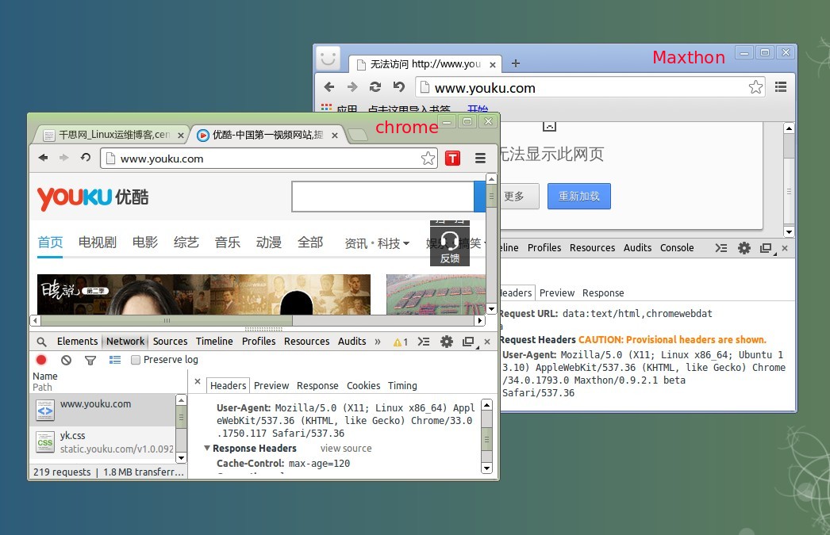Open new tab in Maxthon
830x535 pixels.
(x=516, y=63)
